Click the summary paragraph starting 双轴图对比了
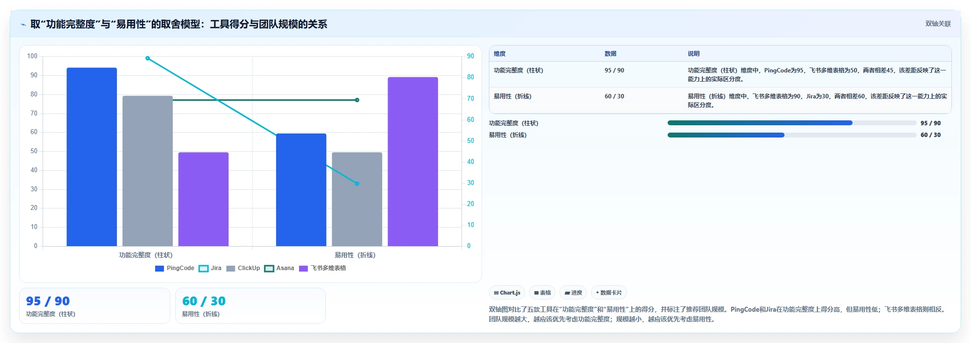Screen dimensions: 971x343 718,314
